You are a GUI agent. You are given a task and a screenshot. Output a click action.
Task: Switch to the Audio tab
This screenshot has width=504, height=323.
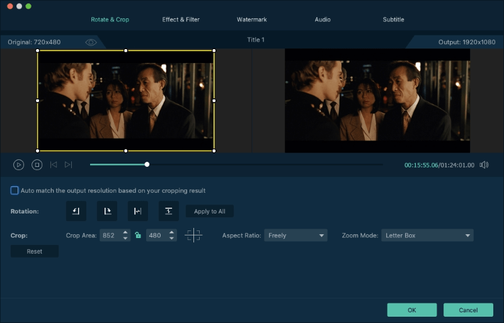(323, 20)
